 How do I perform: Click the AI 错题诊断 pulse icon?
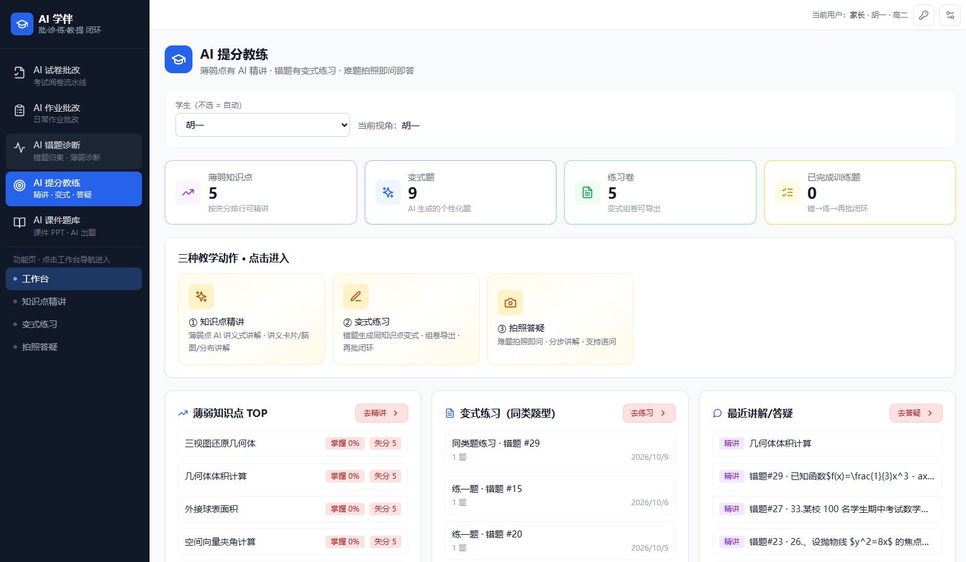coord(20,148)
